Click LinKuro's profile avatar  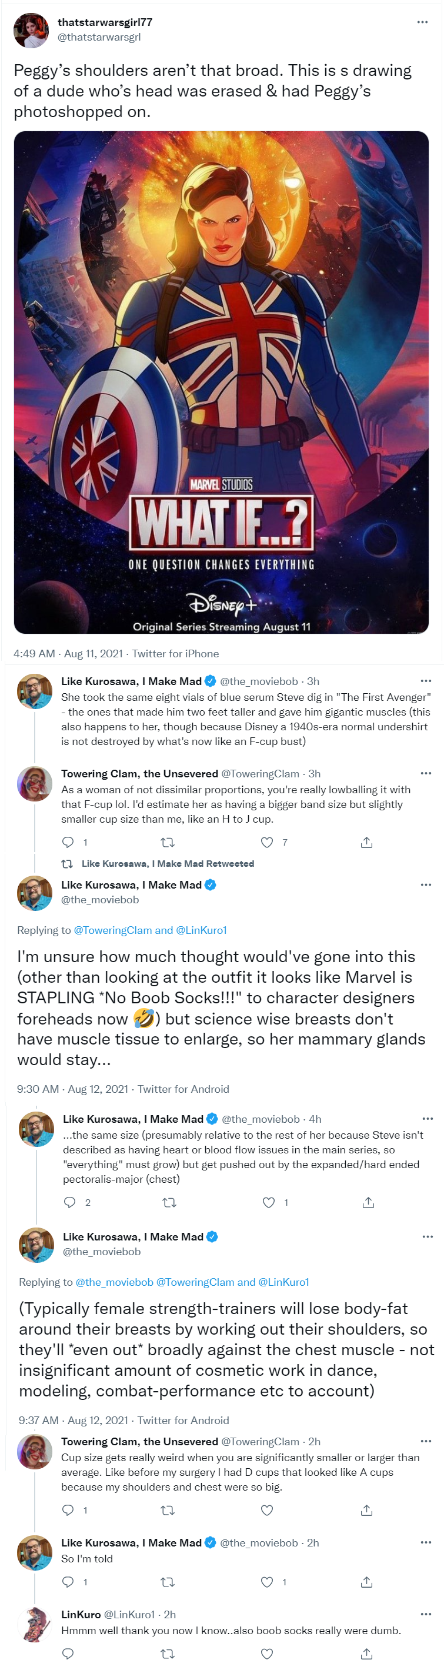[x=35, y=1624]
